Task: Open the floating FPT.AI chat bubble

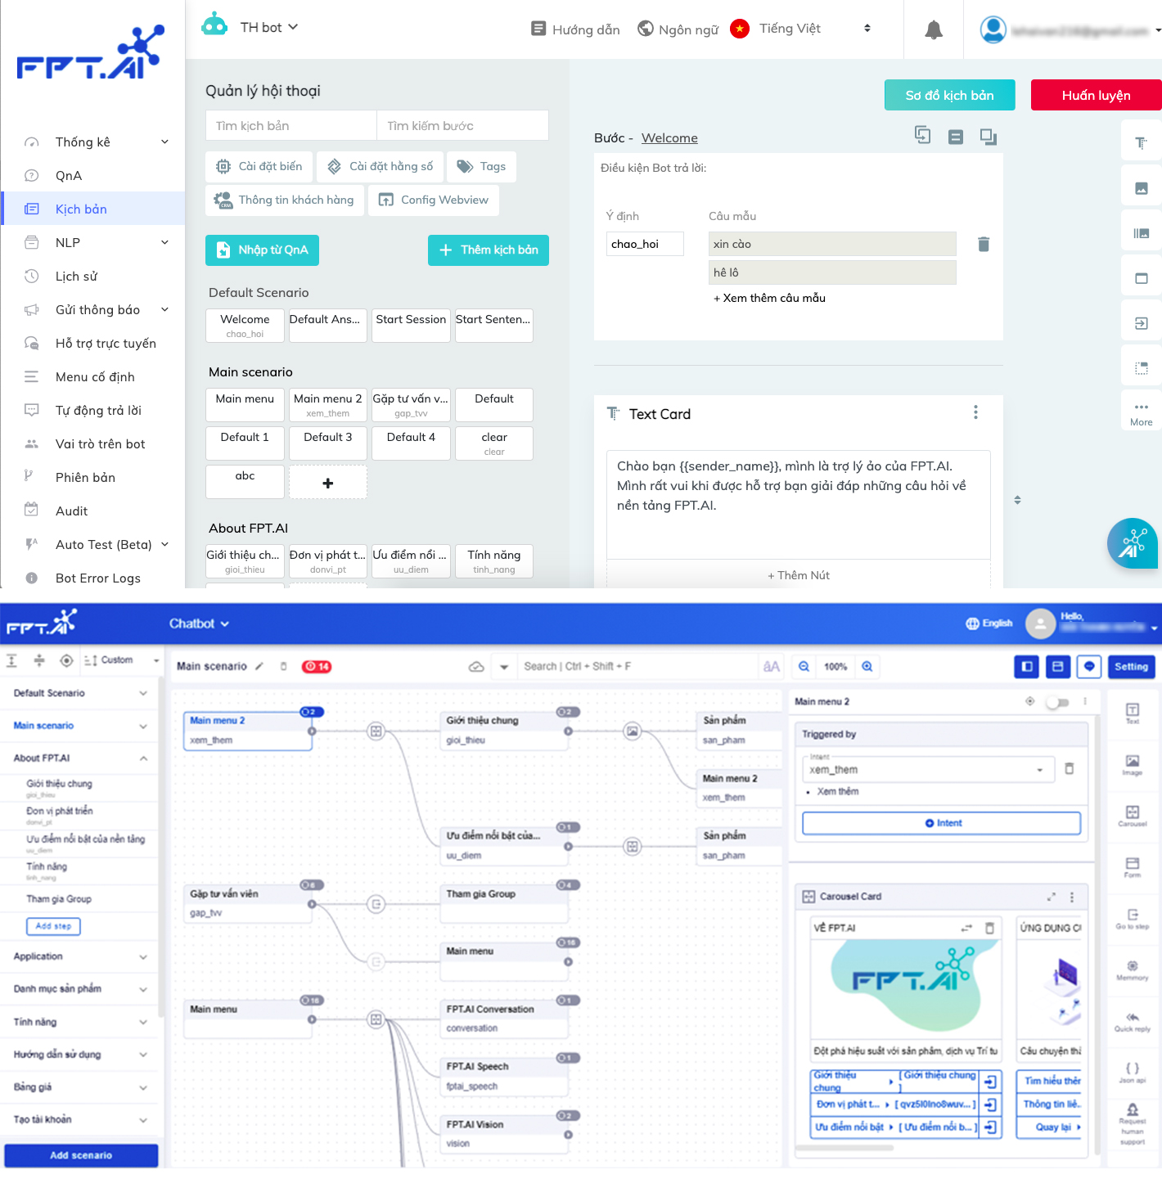Action: (1133, 543)
